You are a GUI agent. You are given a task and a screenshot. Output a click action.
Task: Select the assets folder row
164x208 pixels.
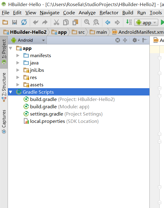click(79, 85)
